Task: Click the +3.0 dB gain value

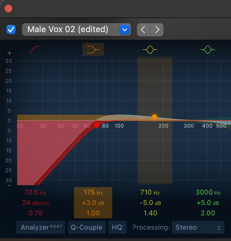Action: point(93,203)
